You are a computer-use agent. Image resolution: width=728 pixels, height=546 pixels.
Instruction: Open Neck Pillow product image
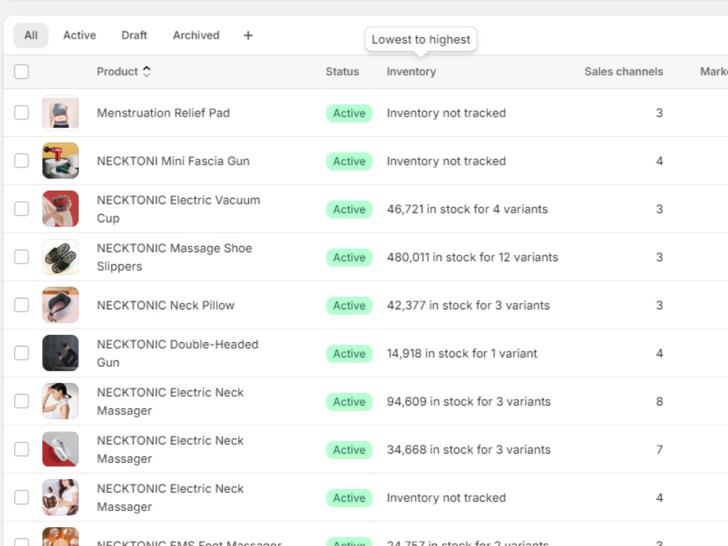(x=60, y=305)
